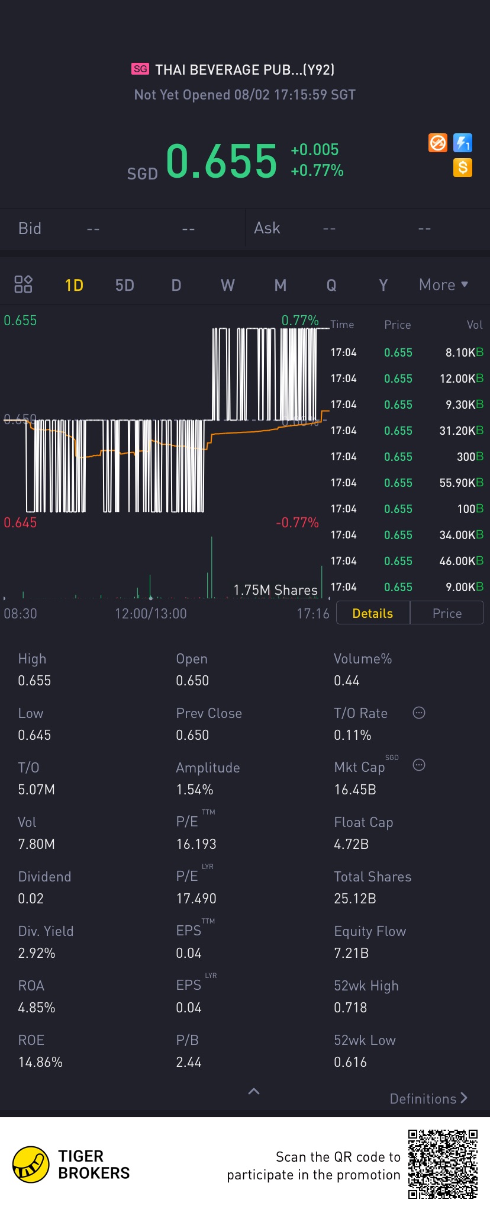Select the Details tab

pyautogui.click(x=373, y=613)
